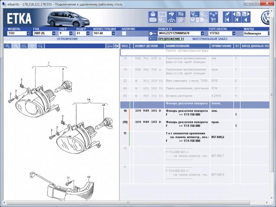The width and height of the screenshot is (276, 207).
Task: Open the ИЛЛЮСТРАЦИЯ dropdown
Action: (x=113, y=33)
